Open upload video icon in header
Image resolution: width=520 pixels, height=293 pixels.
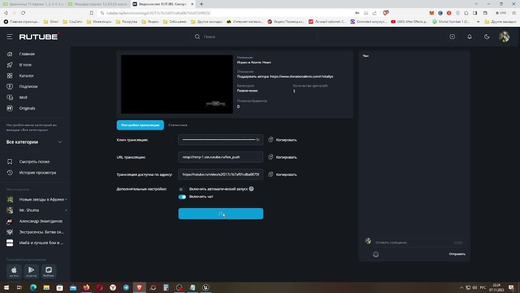(452, 37)
